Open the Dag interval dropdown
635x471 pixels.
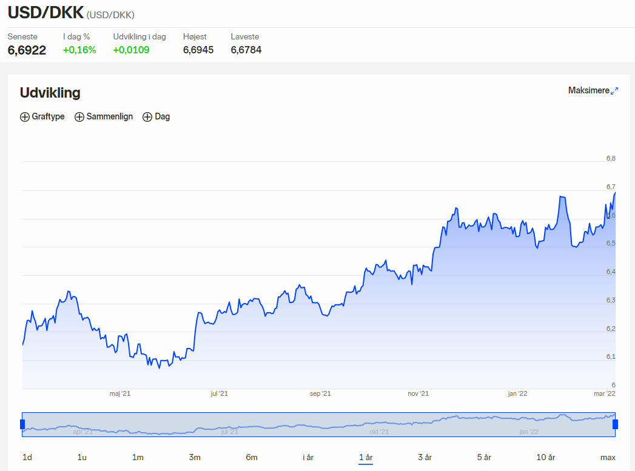(x=156, y=116)
